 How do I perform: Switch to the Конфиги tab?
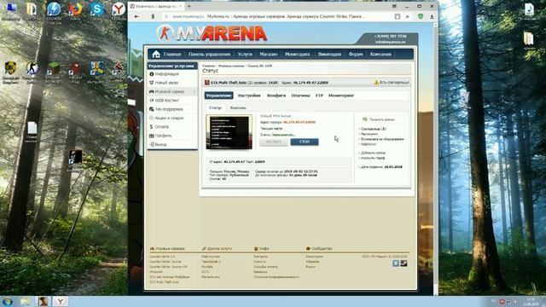tap(276, 96)
